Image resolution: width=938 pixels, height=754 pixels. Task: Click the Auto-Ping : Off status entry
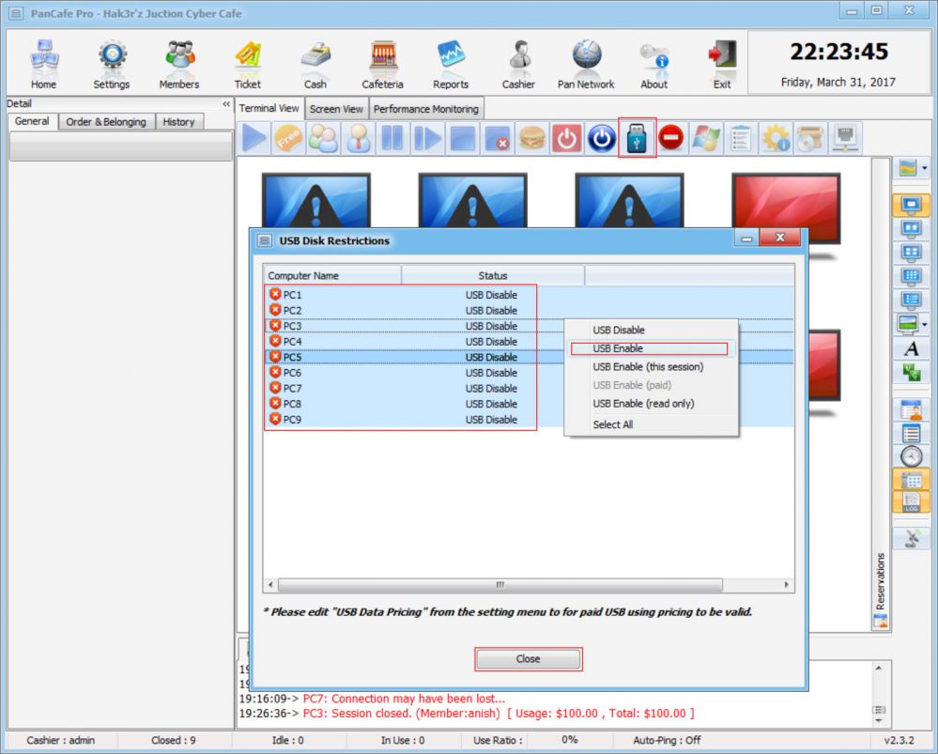pos(667,740)
